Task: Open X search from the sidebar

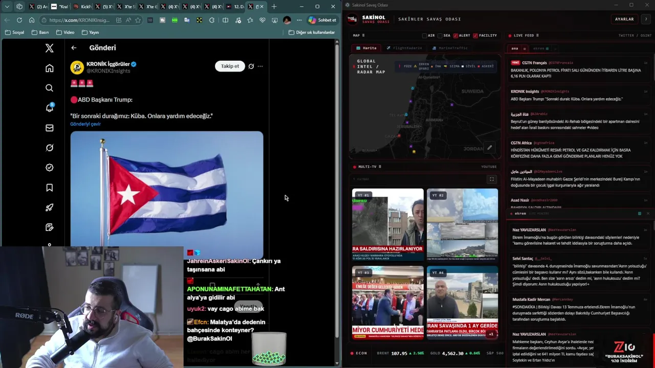Action: tap(49, 88)
